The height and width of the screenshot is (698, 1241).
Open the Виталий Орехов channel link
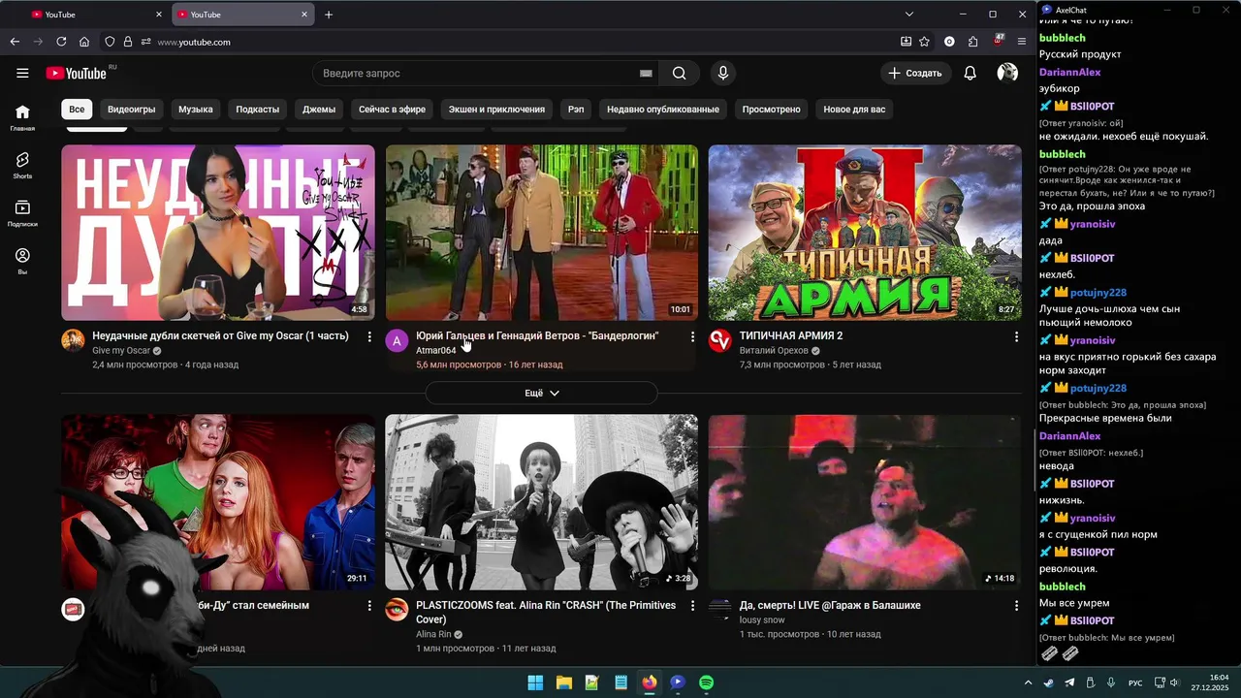(774, 351)
